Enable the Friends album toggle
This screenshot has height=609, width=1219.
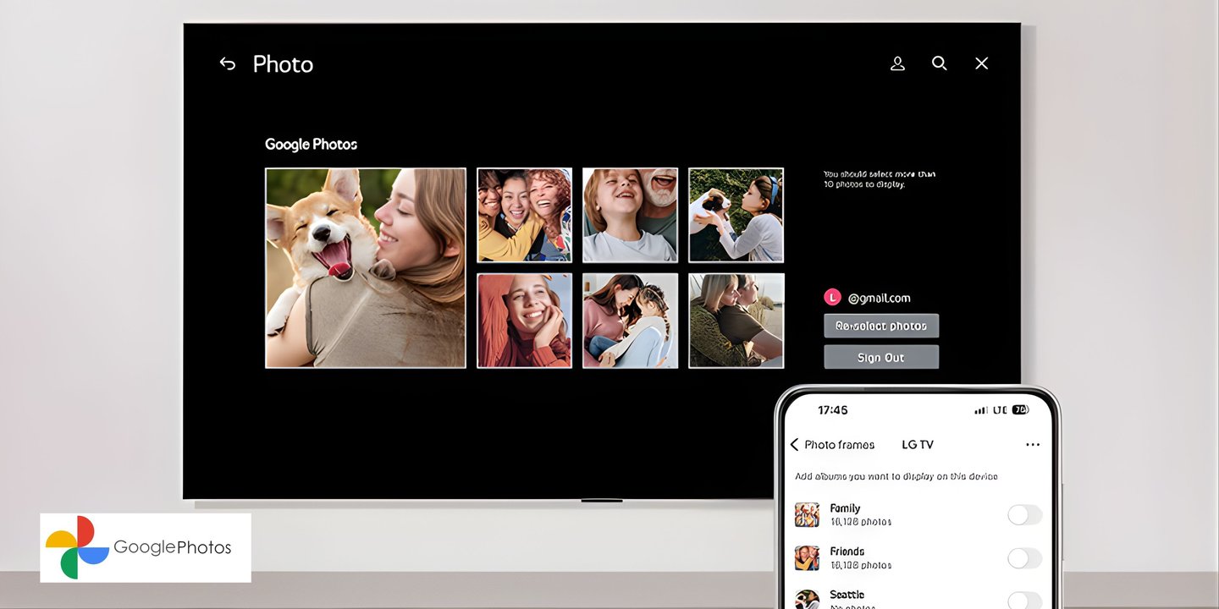(1024, 558)
